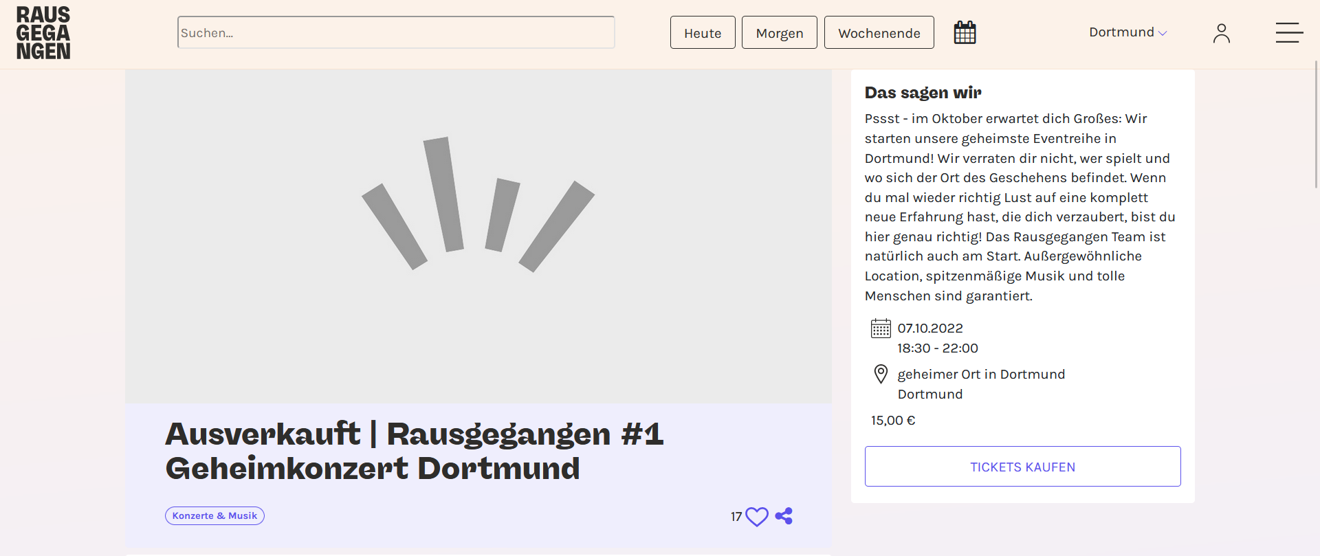Click the like count 17
This screenshot has width=1320, height=556.
click(x=736, y=517)
